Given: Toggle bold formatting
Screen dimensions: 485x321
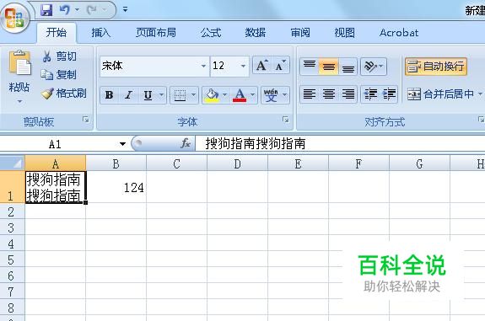Looking at the screenshot, I should tap(109, 95).
